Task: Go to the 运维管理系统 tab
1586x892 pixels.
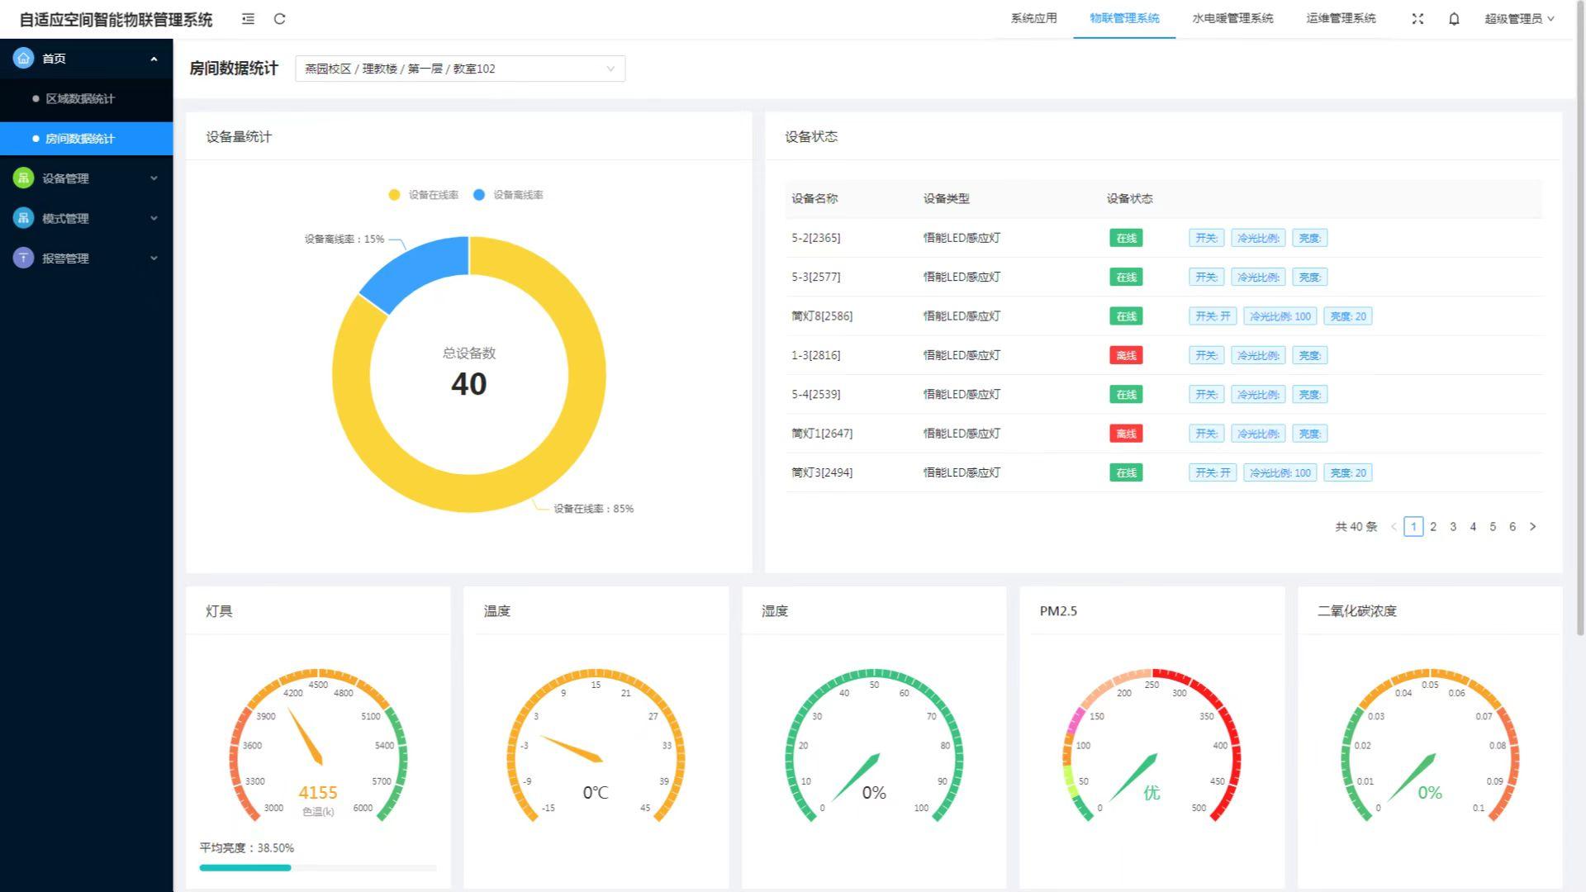Action: click(x=1341, y=18)
